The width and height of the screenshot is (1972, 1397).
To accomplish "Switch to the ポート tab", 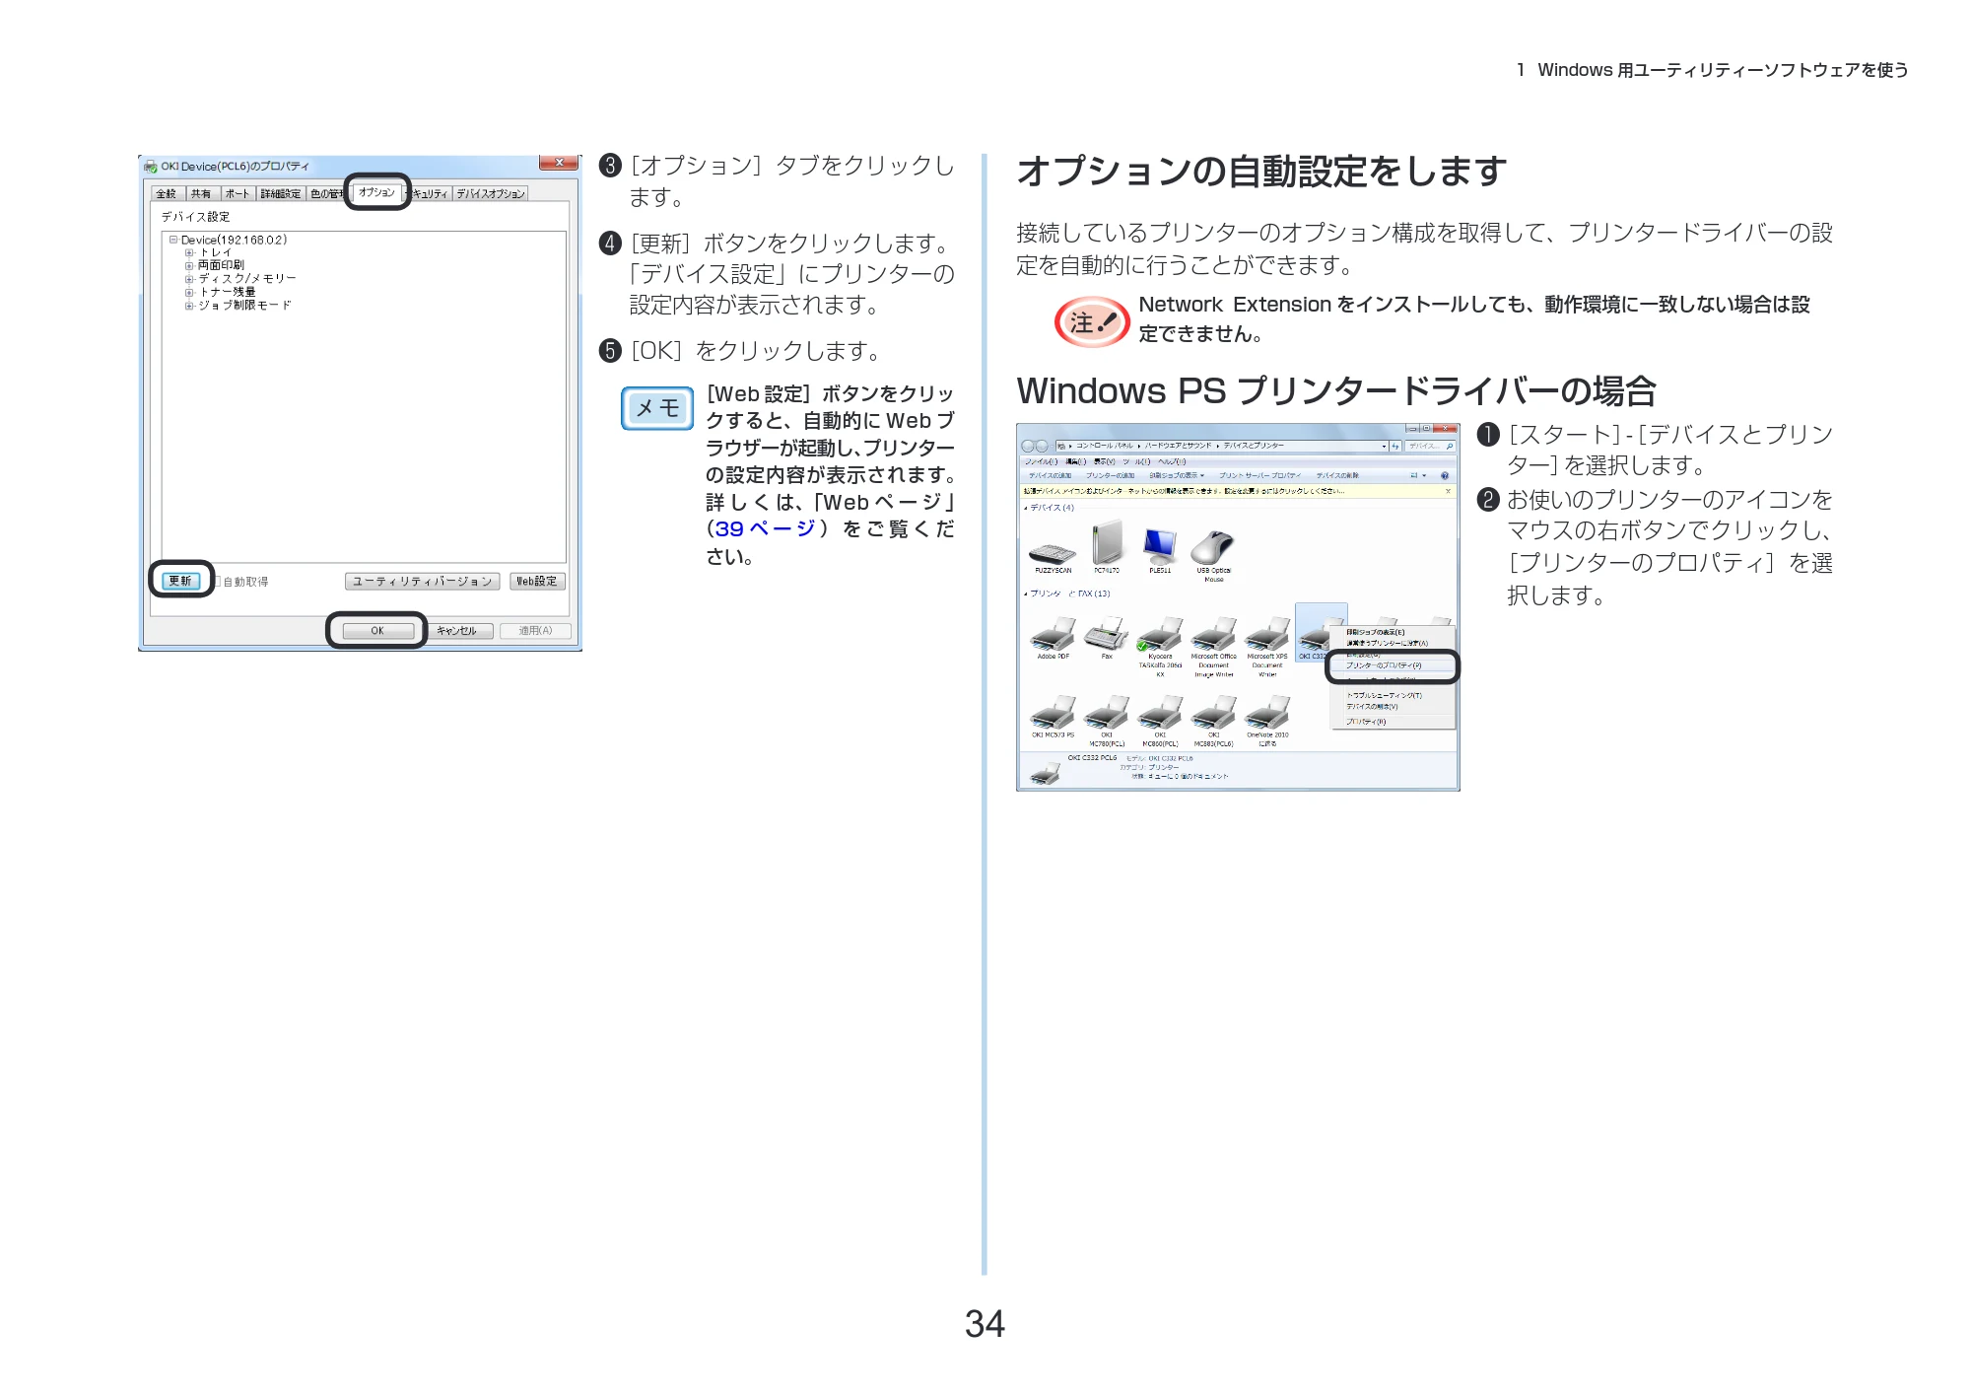I will 238,194.
